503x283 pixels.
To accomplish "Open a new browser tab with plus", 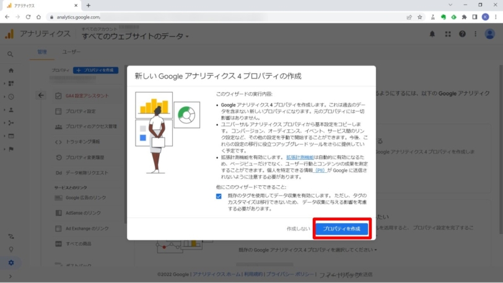I will pyautogui.click(x=88, y=6).
